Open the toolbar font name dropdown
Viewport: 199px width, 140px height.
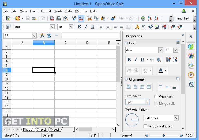(x=52, y=27)
